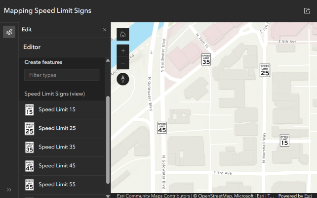Expand the sidebar with double chevron
This screenshot has width=317, height=198.
coord(9,190)
